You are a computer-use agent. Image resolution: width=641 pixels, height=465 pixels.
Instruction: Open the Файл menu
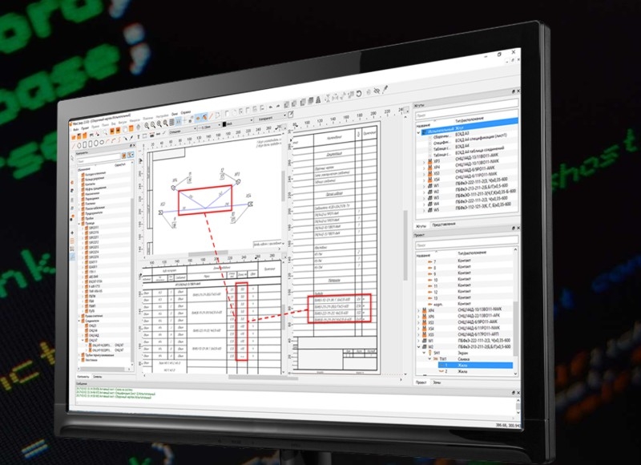click(x=75, y=129)
